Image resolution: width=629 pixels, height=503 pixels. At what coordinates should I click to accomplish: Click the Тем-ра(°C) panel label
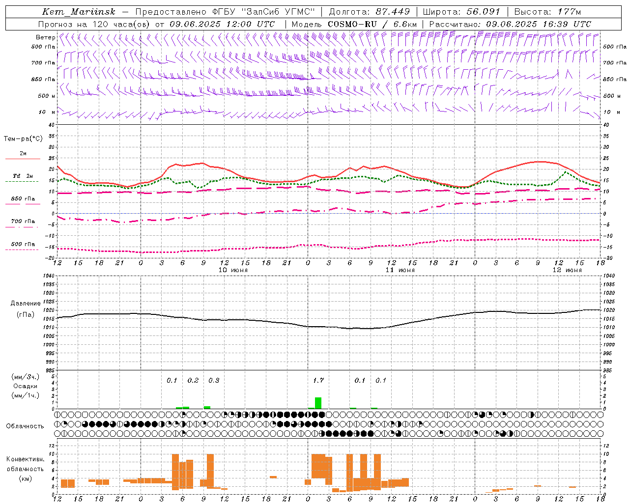click(x=23, y=139)
